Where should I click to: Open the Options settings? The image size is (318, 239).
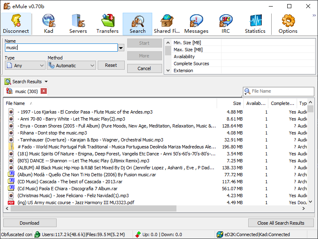coord(288,24)
